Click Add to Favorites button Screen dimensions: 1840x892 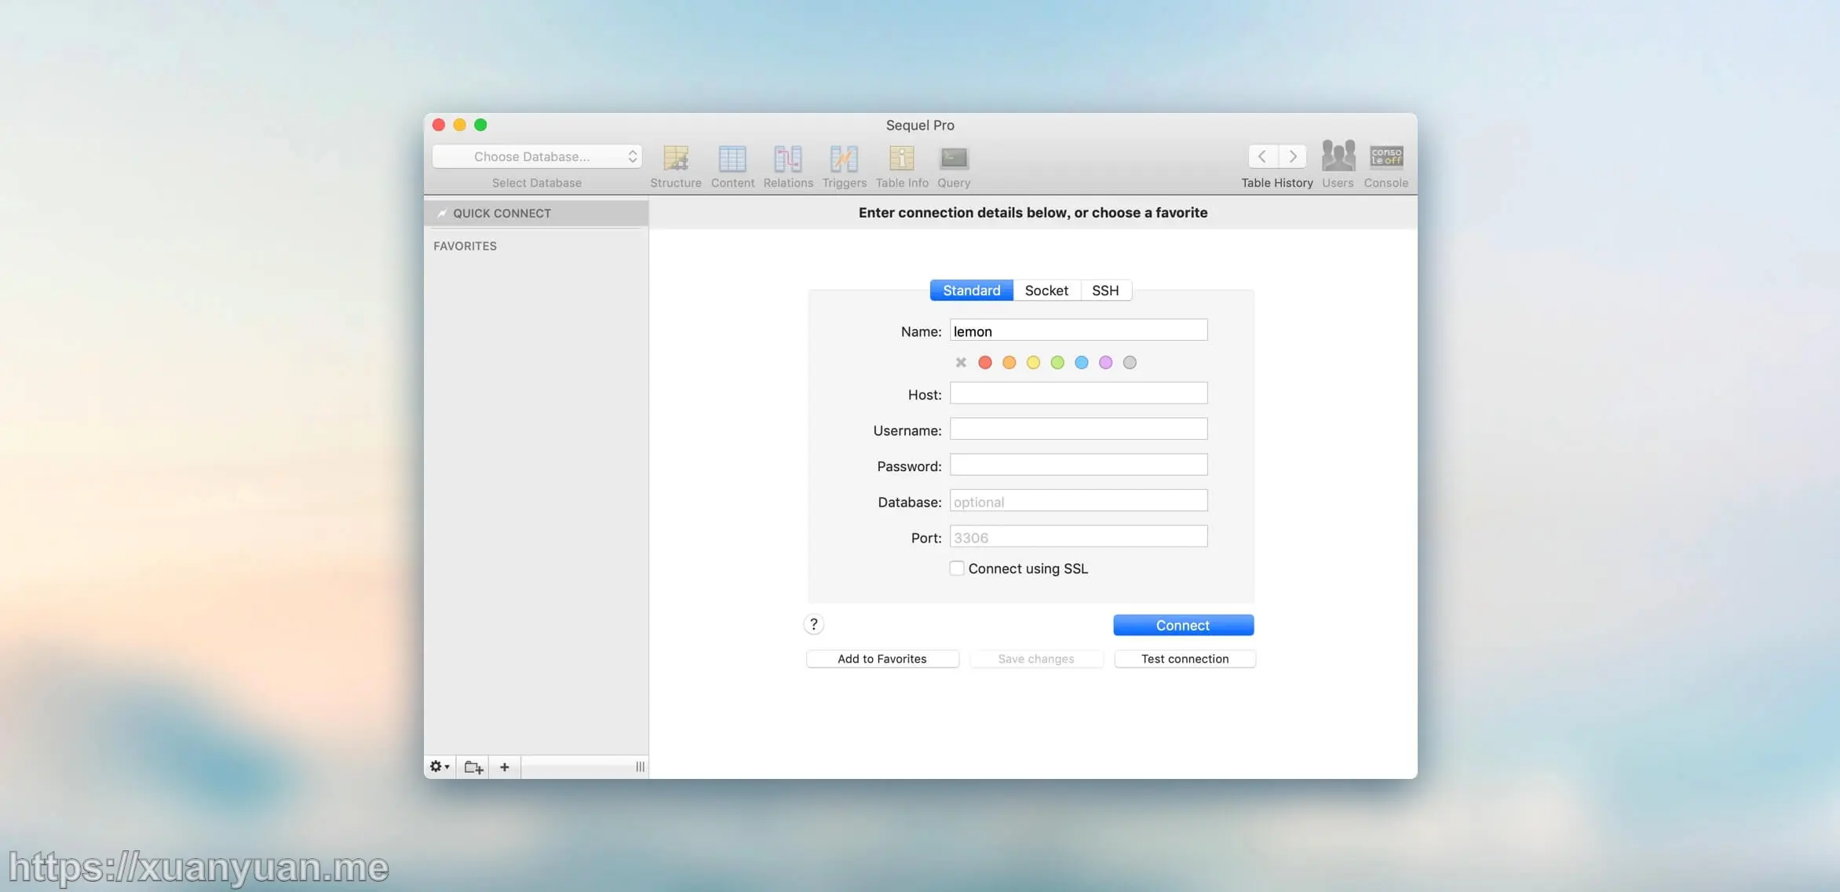(882, 659)
